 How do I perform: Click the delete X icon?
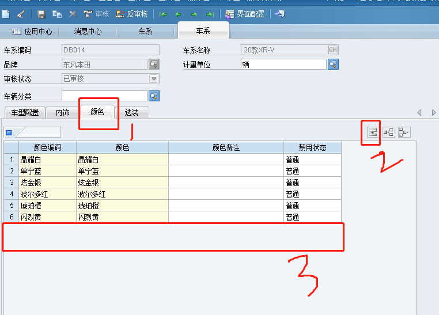pyautogui.click(x=73, y=14)
